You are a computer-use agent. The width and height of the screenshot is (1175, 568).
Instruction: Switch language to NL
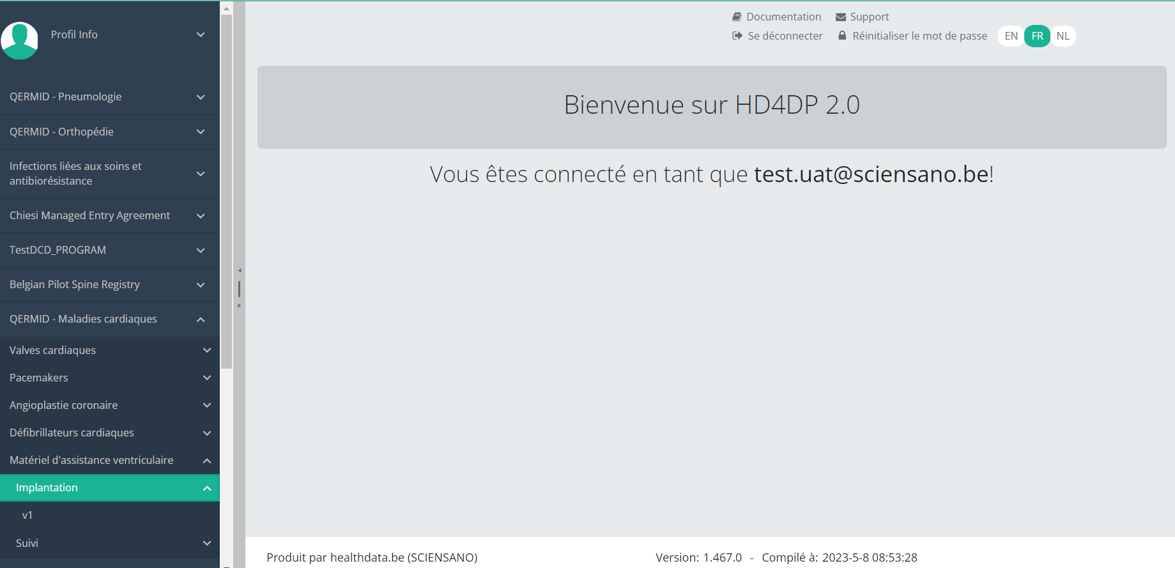tap(1063, 36)
